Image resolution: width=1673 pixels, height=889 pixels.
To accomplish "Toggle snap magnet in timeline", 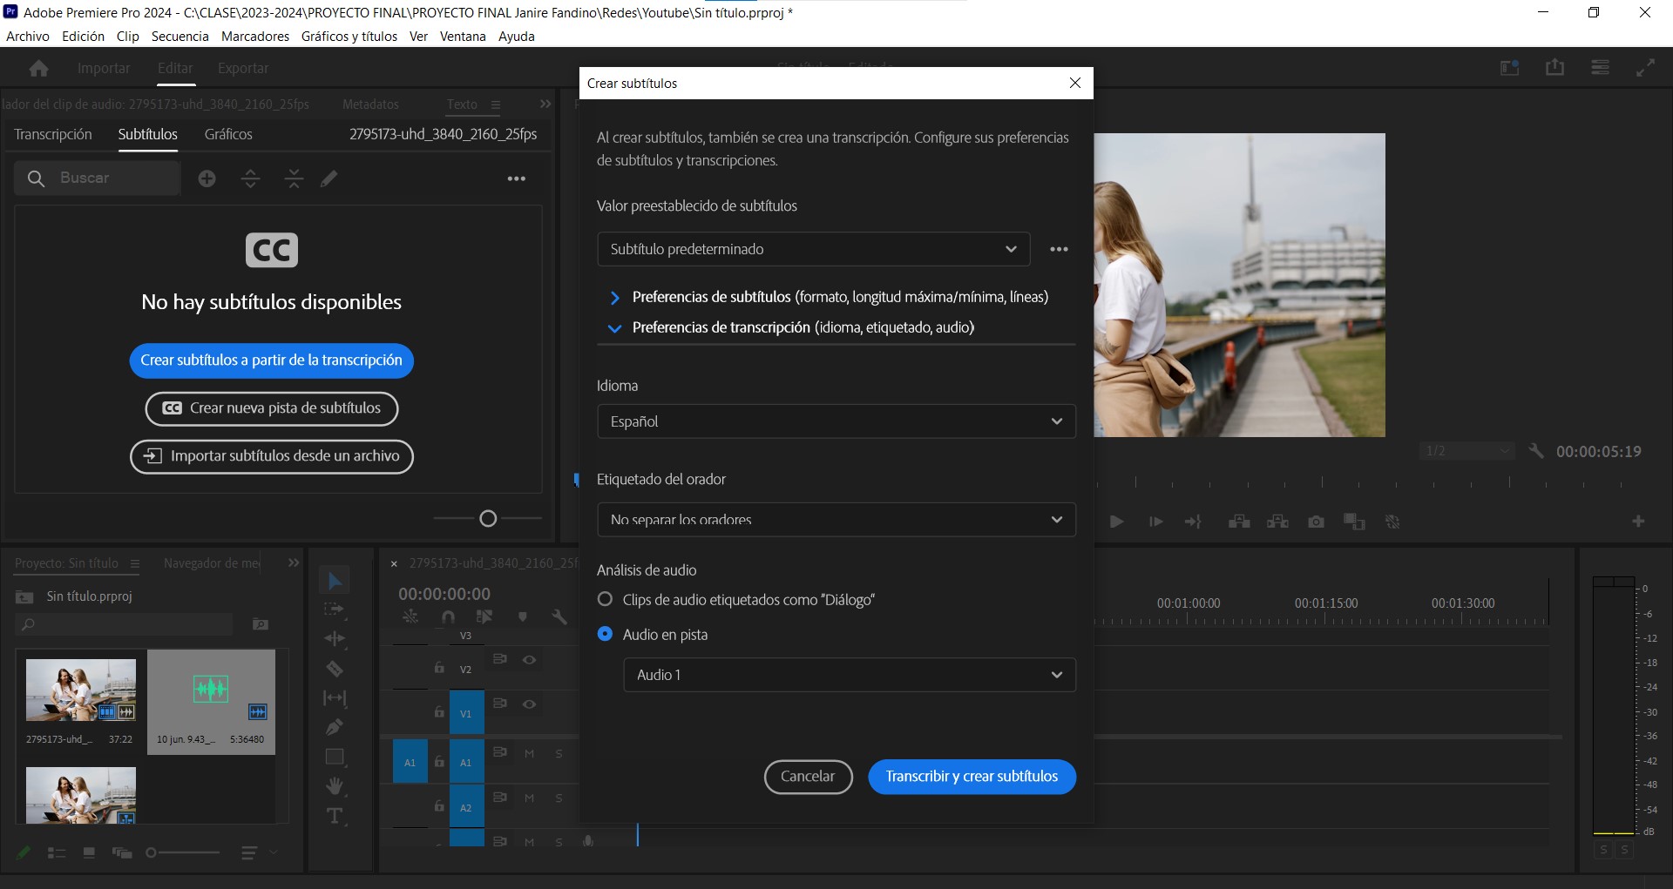I will point(448,616).
